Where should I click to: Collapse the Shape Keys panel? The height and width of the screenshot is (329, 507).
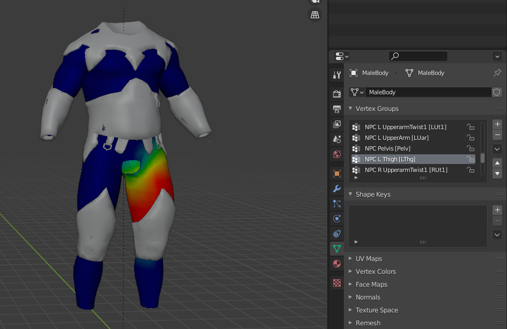350,195
